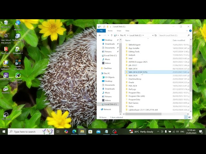Open the HeidiSQL desktop shortcut
This screenshot has width=206, height=154.
click(x=6, y=90)
